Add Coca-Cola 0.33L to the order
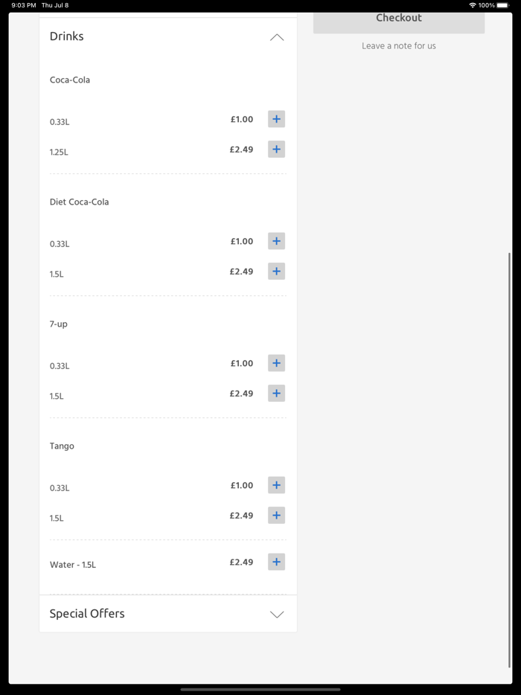Image resolution: width=521 pixels, height=695 pixels. click(276, 119)
